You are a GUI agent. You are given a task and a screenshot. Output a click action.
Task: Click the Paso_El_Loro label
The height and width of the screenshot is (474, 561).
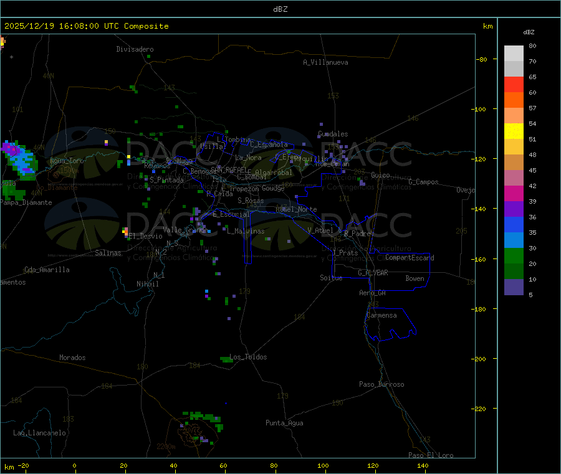coord(431,455)
